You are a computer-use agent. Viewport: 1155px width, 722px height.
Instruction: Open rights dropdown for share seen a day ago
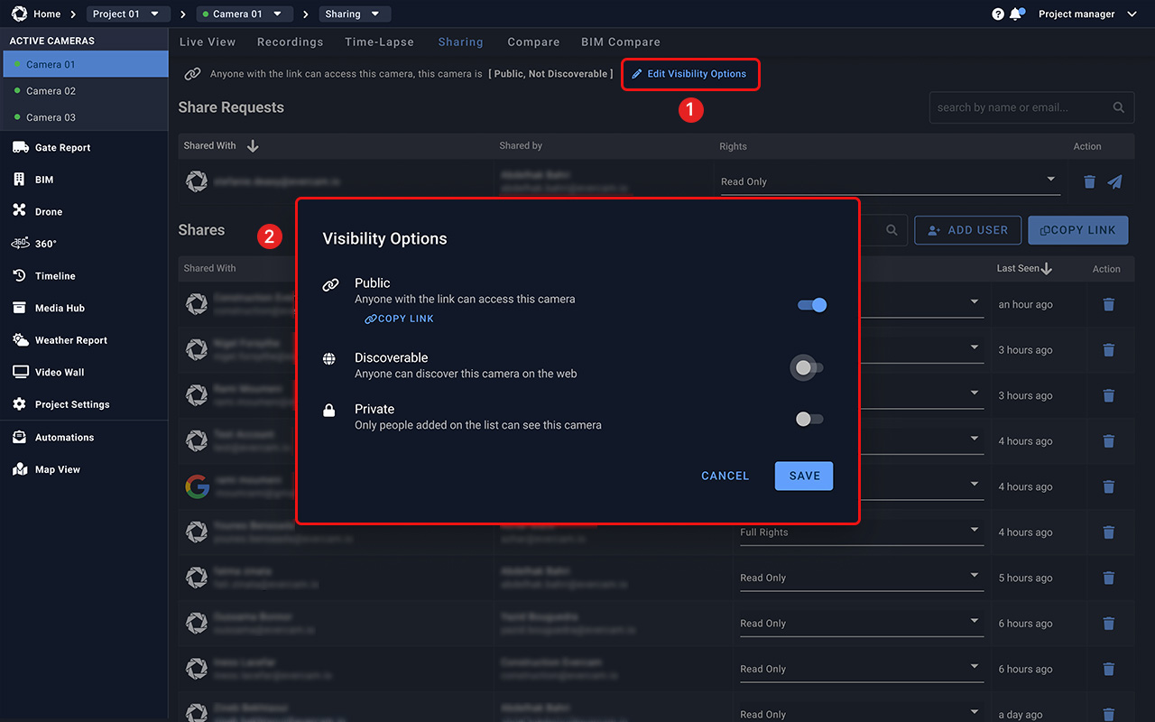click(x=860, y=714)
